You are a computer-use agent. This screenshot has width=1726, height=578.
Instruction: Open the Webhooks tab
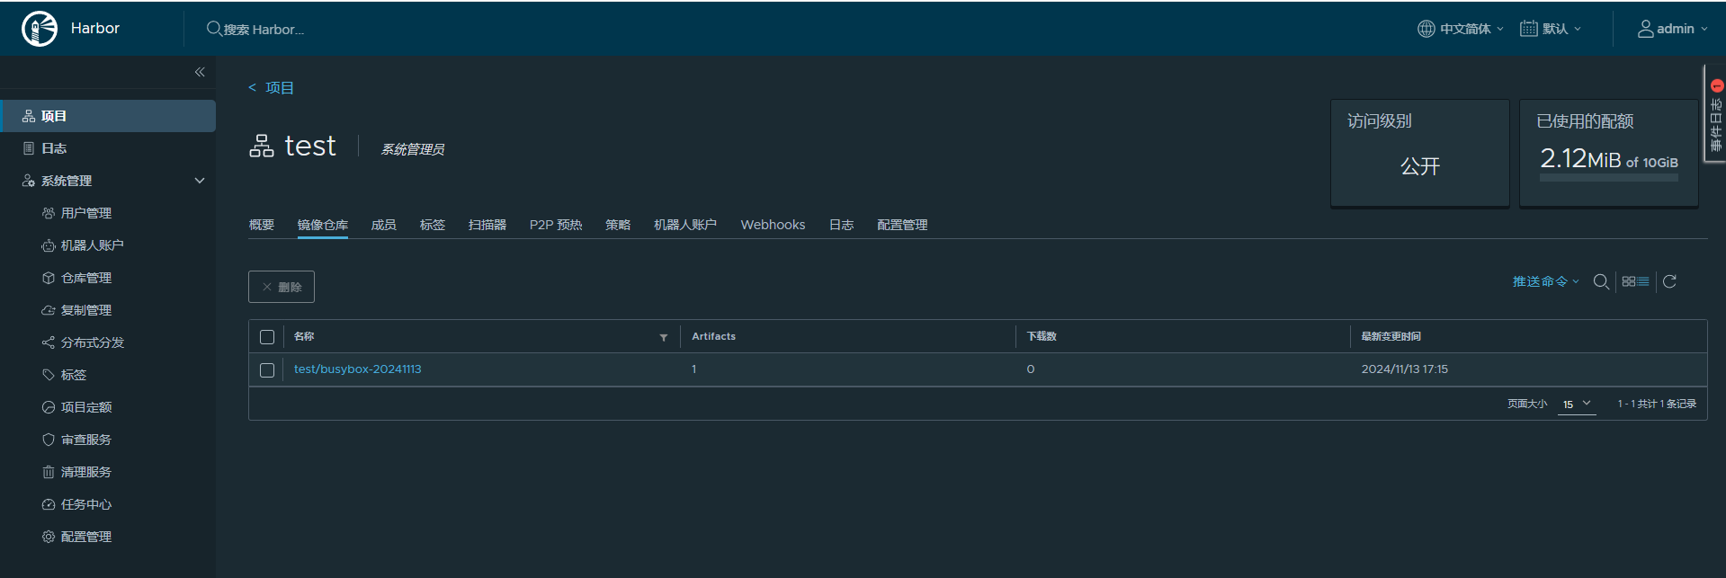pyautogui.click(x=773, y=225)
